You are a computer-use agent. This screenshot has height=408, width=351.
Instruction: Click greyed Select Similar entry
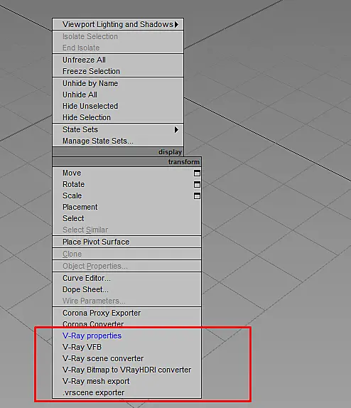(x=126, y=230)
